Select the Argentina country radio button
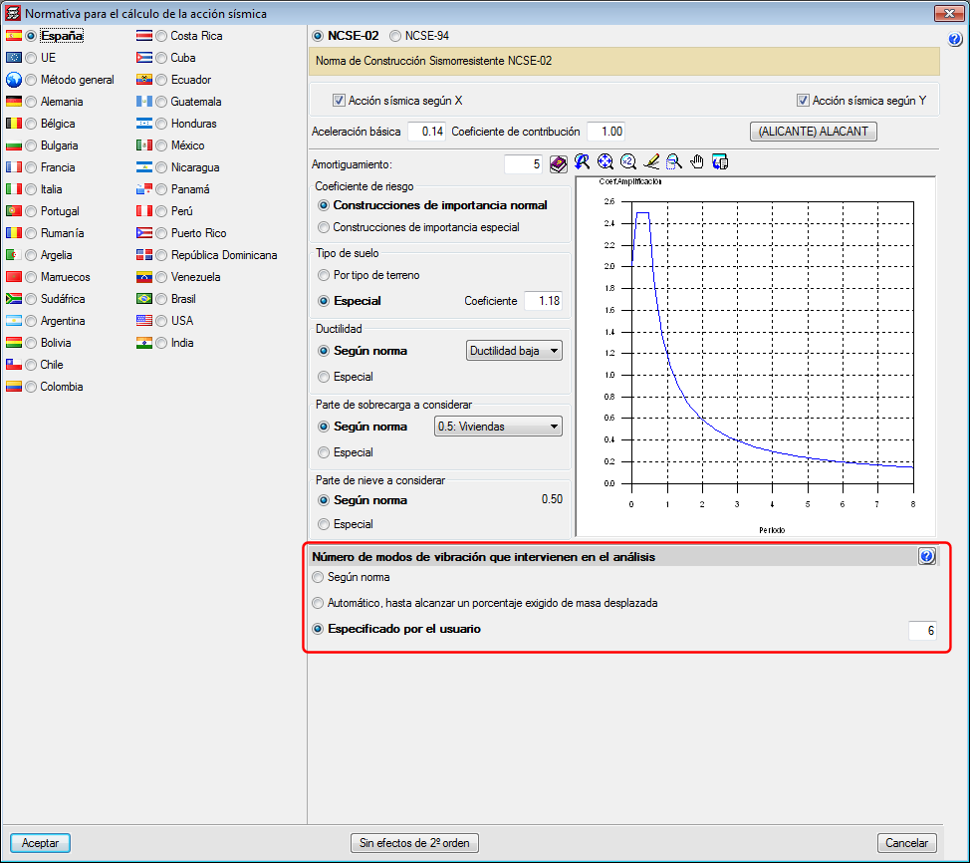This screenshot has width=970, height=863. click(x=31, y=321)
